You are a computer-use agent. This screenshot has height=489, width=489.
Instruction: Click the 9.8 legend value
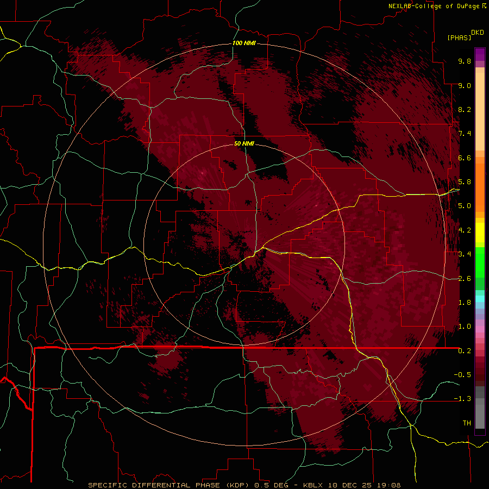pyautogui.click(x=465, y=61)
